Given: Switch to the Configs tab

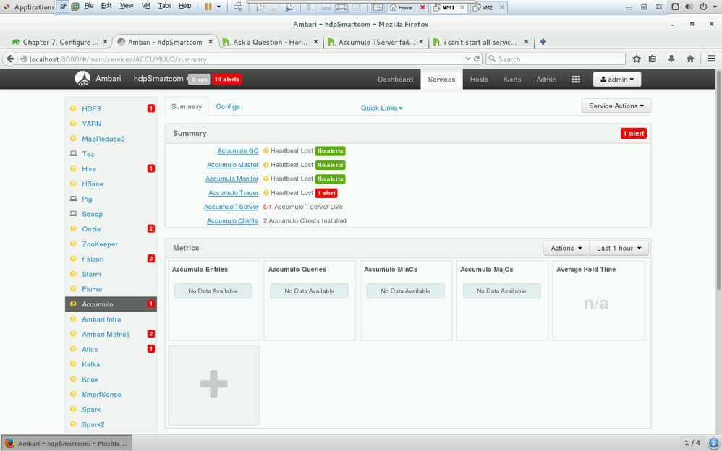Looking at the screenshot, I should (x=228, y=106).
